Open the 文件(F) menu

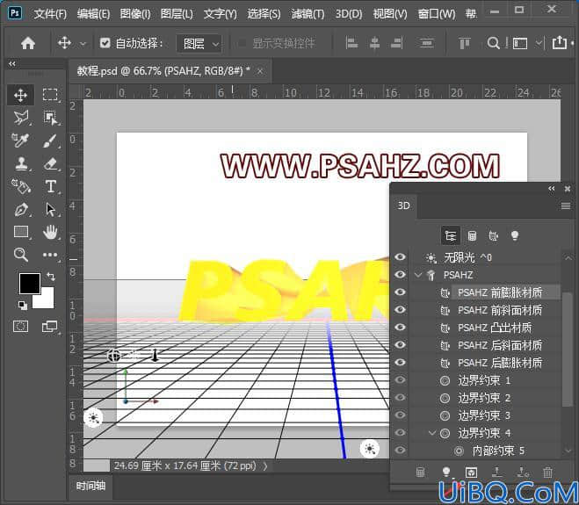(50, 14)
